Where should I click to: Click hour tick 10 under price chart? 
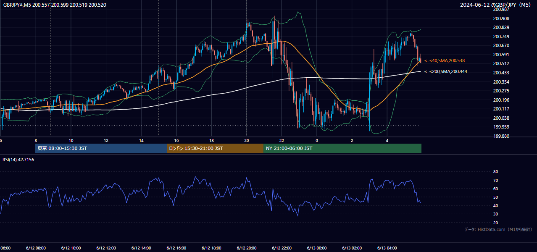coord(71,140)
